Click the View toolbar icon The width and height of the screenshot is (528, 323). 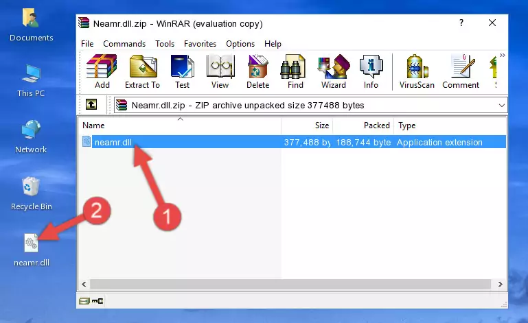(220, 71)
